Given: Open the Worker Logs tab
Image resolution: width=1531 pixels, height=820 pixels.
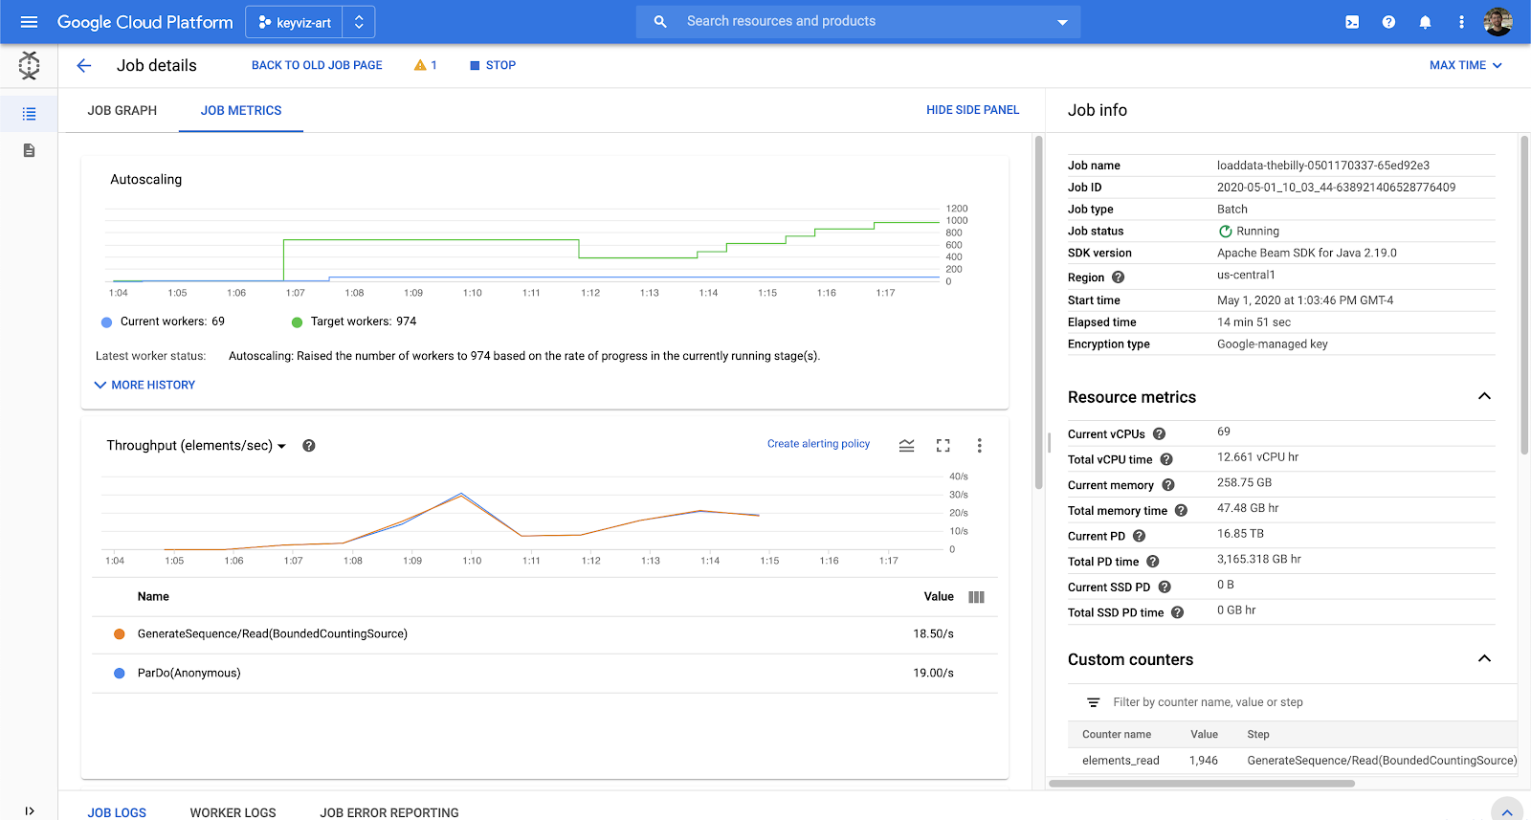Looking at the screenshot, I should pyautogui.click(x=233, y=812).
